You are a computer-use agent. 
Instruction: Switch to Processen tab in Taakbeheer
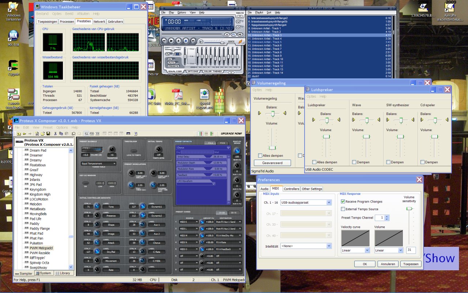coord(67,22)
